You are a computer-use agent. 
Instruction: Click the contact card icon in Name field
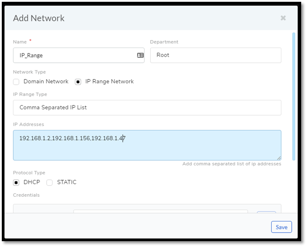point(140,55)
